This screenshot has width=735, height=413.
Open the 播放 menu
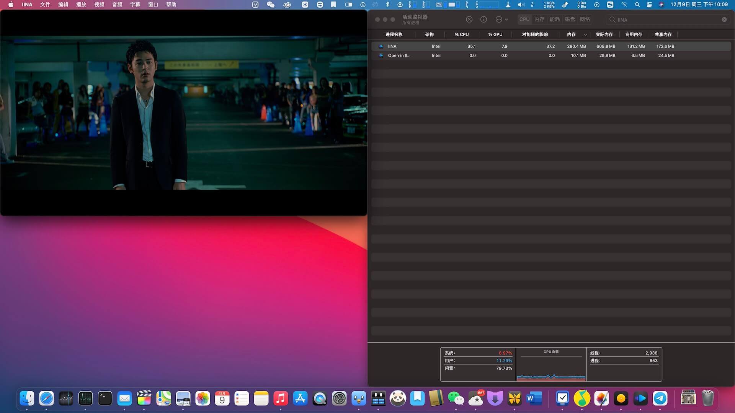click(81, 5)
